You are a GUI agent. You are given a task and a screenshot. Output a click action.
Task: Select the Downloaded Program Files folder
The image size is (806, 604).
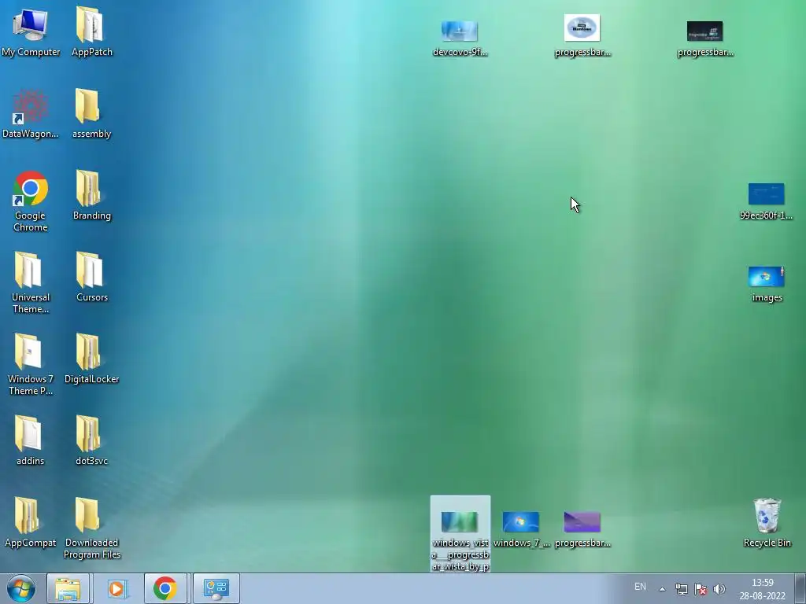pyautogui.click(x=91, y=528)
